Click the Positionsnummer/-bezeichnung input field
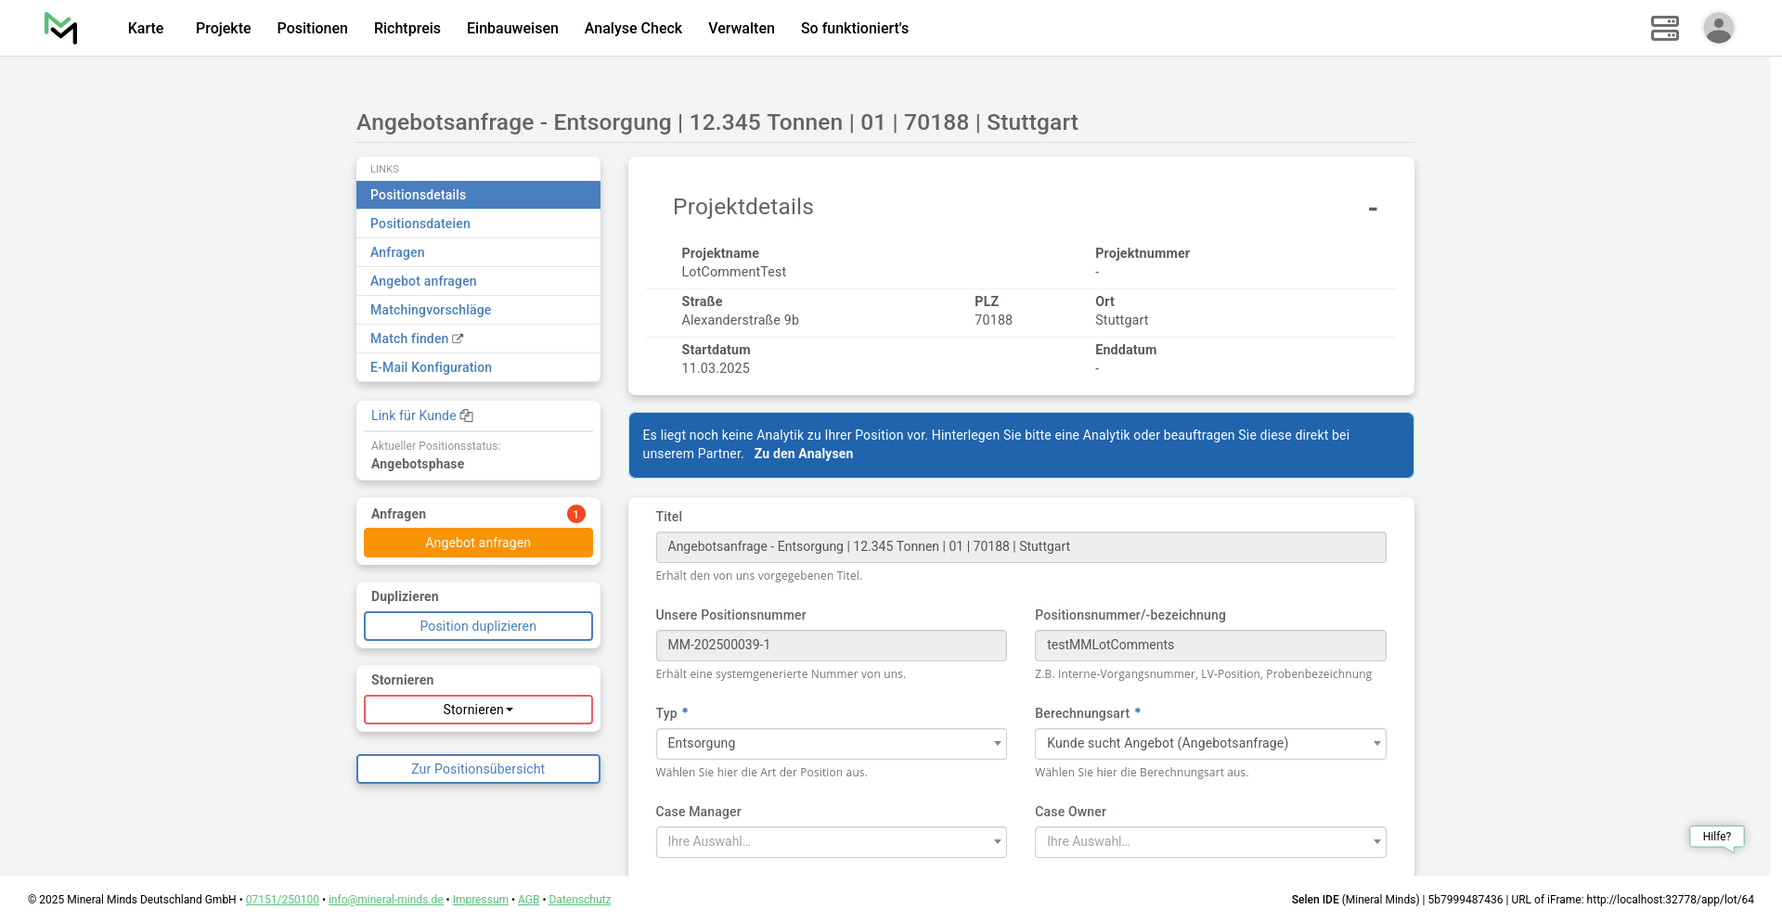Viewport: 1782px width, 922px height. point(1209,646)
